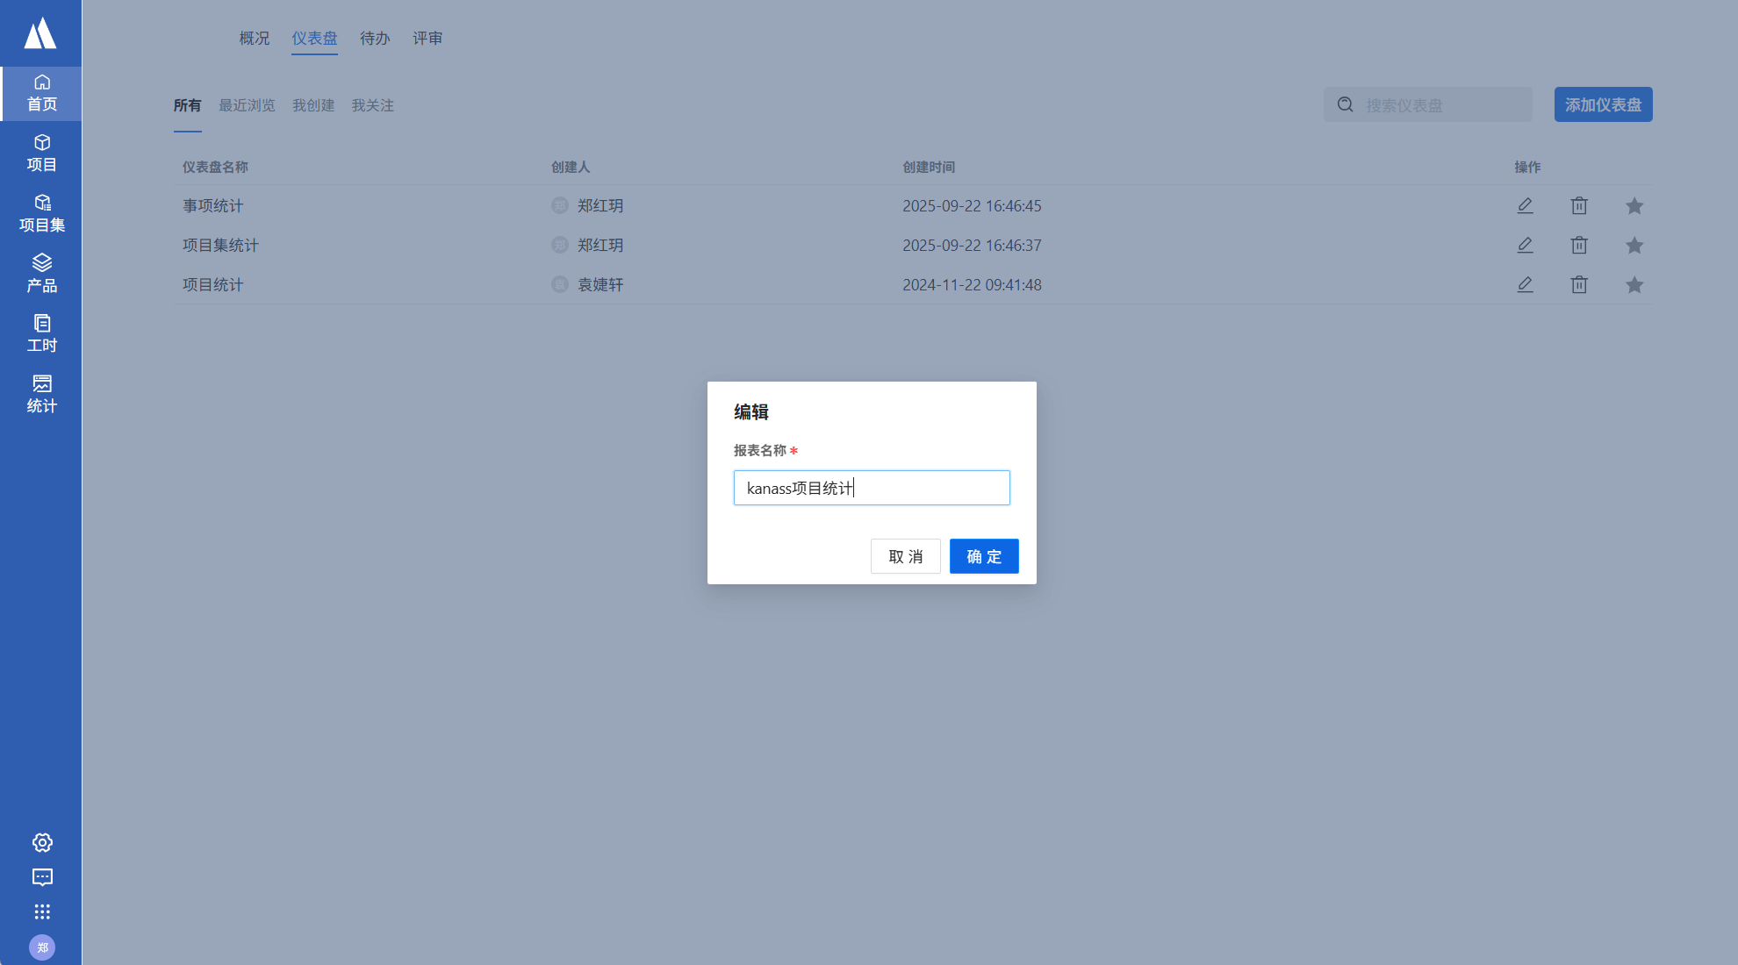Click the 添加仪表盘 button
1738x965 pixels.
pos(1602,104)
